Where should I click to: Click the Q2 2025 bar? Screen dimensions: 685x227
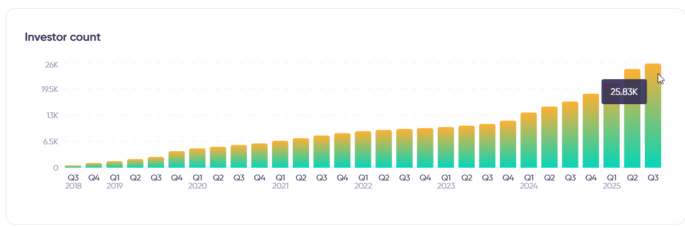[632, 118]
